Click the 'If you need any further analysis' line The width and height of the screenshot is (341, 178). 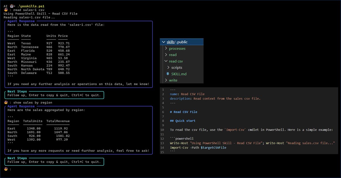pyautogui.click(x=78, y=84)
